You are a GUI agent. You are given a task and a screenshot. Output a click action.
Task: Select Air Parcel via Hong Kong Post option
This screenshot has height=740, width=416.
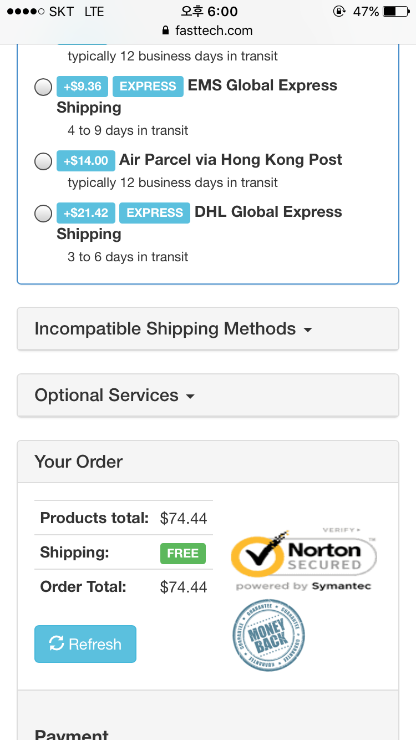pos(43,161)
